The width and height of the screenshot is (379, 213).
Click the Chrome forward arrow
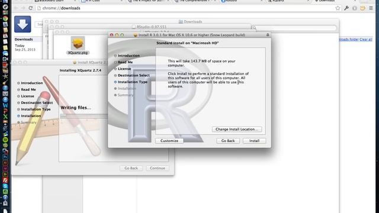pyautogui.click(x=23, y=8)
